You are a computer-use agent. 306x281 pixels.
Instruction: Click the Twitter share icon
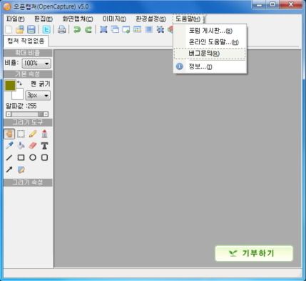(46, 29)
